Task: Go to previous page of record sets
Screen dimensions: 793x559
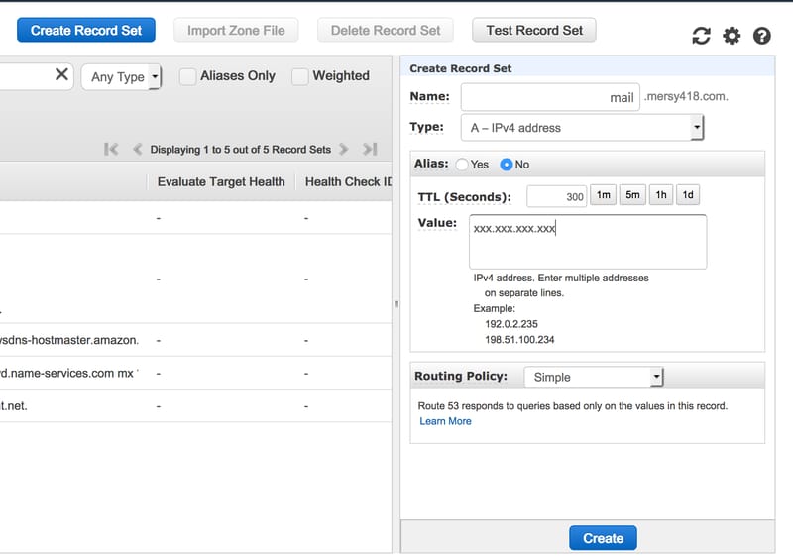Action: 138,149
